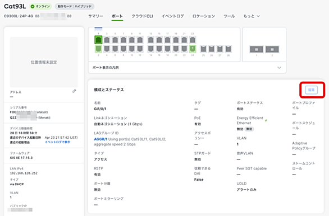329x216 pixels.
Task: Click green pencil beside Energy Efficient Ethernet
Action: coord(266,120)
